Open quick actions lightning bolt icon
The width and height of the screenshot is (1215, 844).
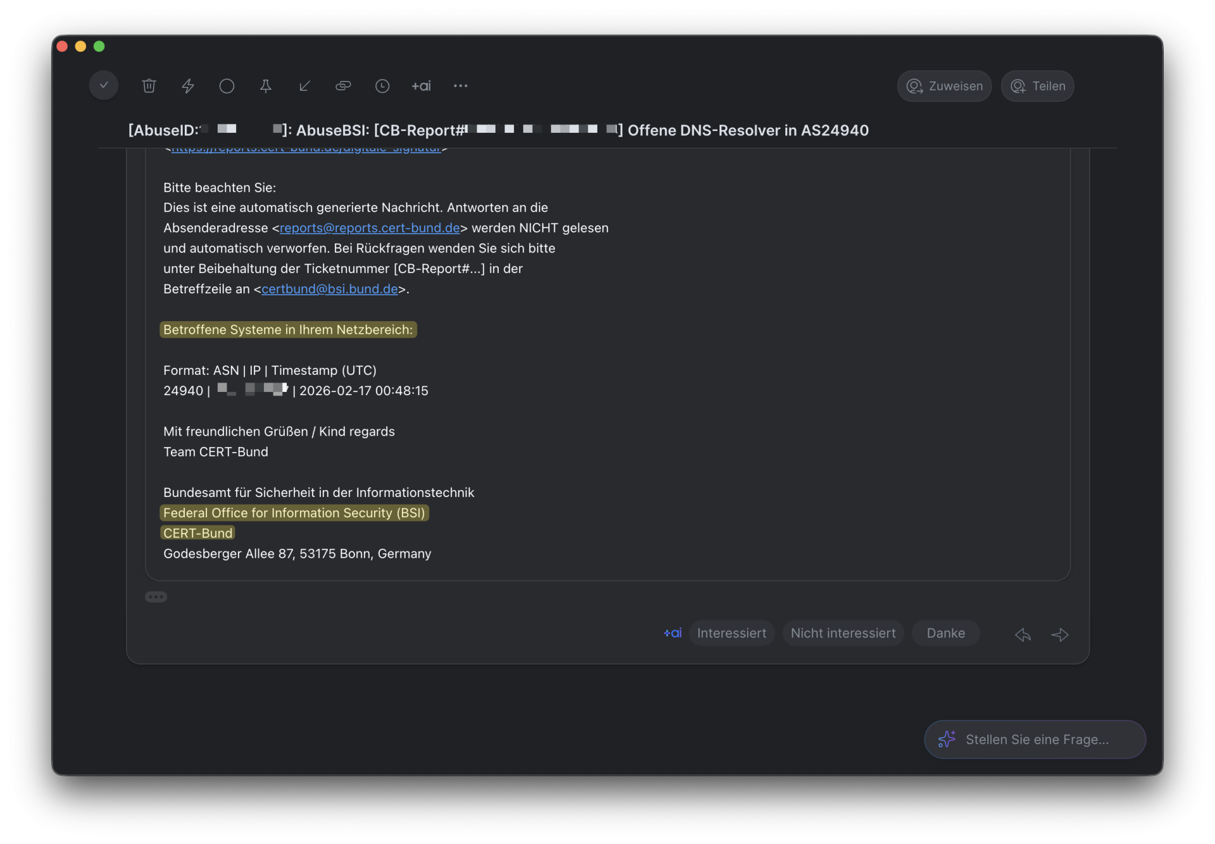point(188,86)
